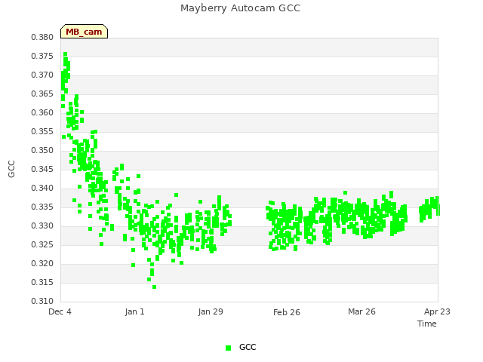Click the 0.325 y-axis value
This screenshot has height=362, width=483.
pos(42,244)
